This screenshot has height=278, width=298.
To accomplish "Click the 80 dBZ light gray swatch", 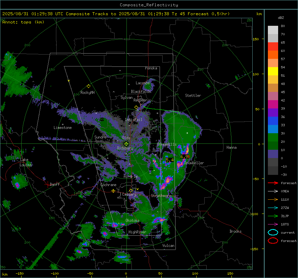I will pos(273,30).
